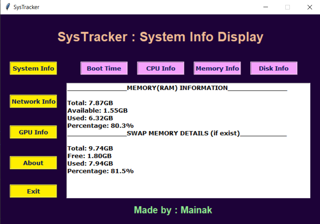The image size is (320, 224).
Task: Click the 'Used: 7.94GB' swap line
Action: click(x=90, y=163)
